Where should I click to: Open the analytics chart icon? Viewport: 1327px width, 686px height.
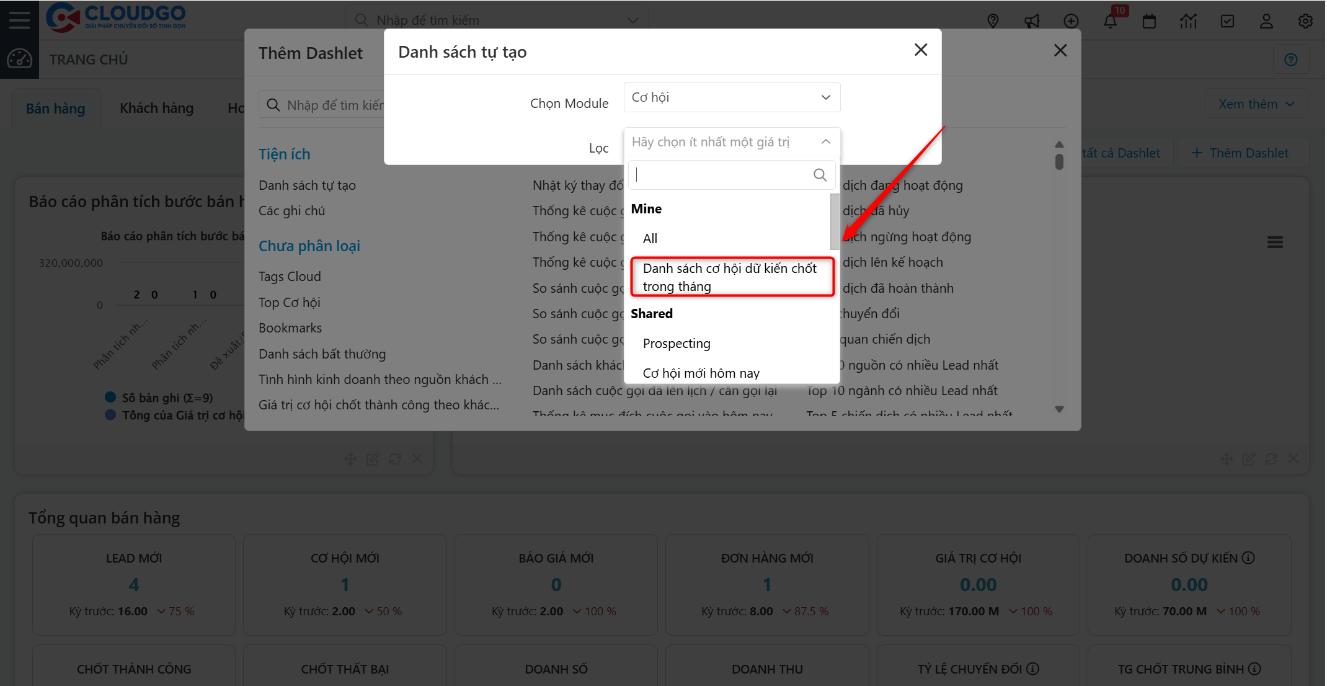1189,20
